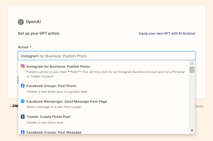This screenshot has width=213, height=141.
Task: Click the Tumblr icon in the list
Action: click(23, 117)
